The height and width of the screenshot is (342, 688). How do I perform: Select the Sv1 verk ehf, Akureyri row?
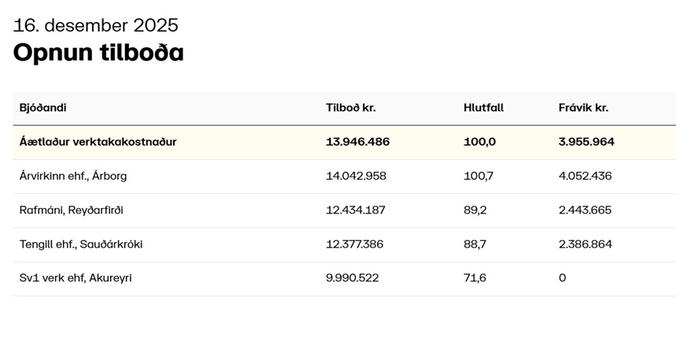point(76,278)
